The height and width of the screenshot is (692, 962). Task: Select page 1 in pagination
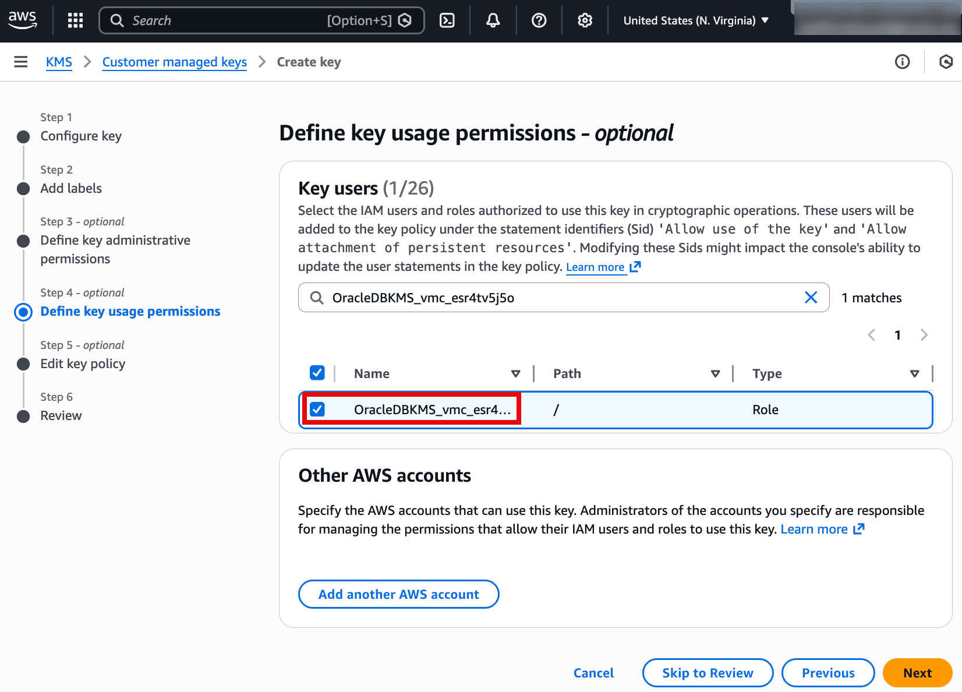coord(897,335)
